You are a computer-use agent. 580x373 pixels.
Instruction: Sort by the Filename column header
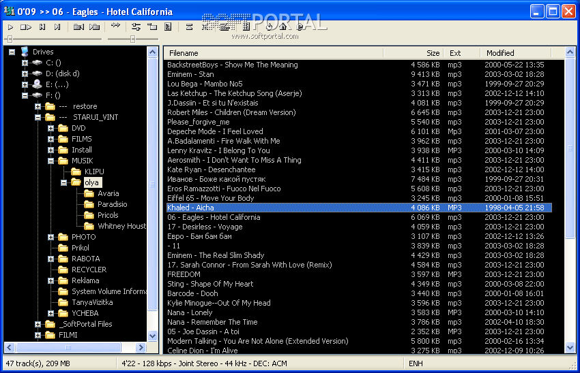click(274, 53)
